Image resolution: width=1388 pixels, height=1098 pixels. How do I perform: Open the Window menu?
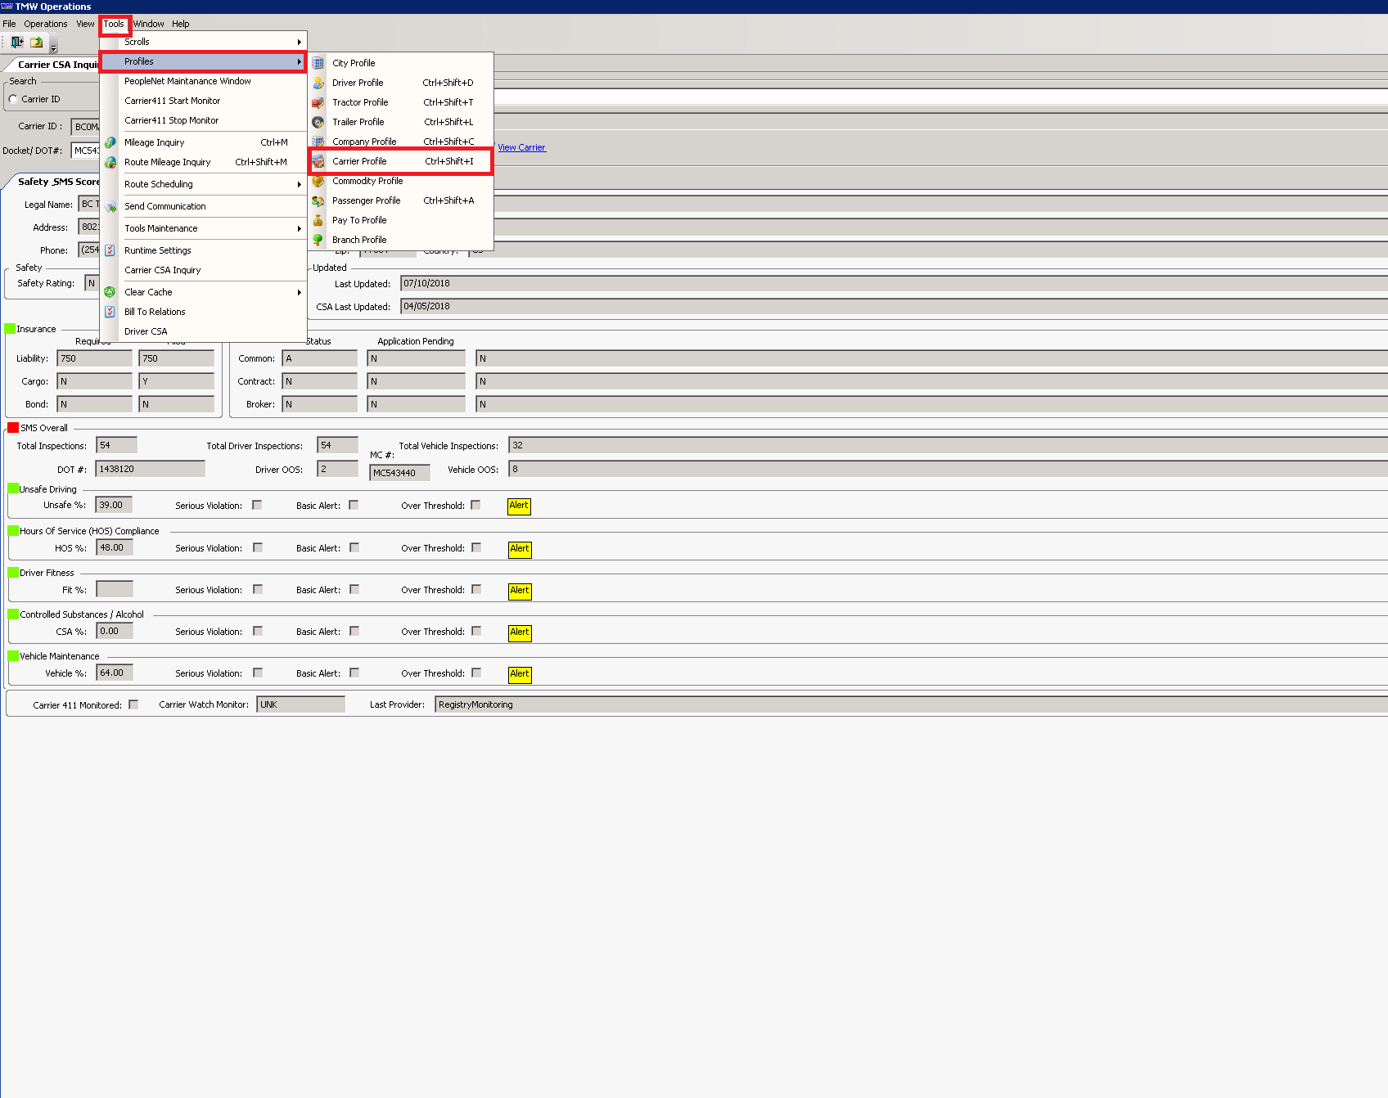click(x=149, y=24)
